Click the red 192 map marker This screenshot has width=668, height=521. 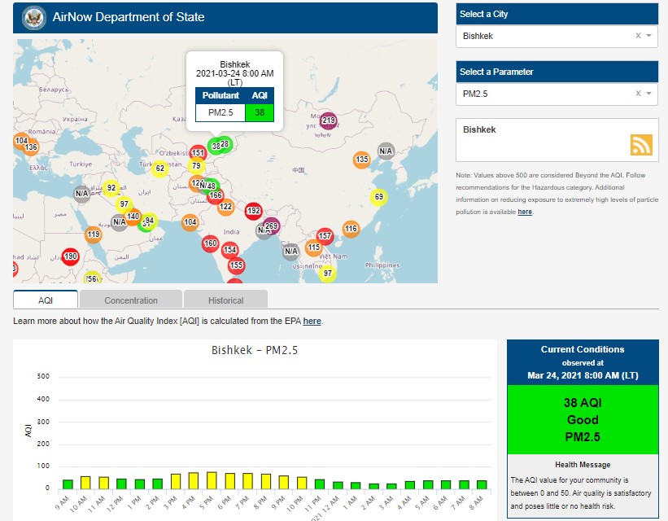tap(253, 211)
